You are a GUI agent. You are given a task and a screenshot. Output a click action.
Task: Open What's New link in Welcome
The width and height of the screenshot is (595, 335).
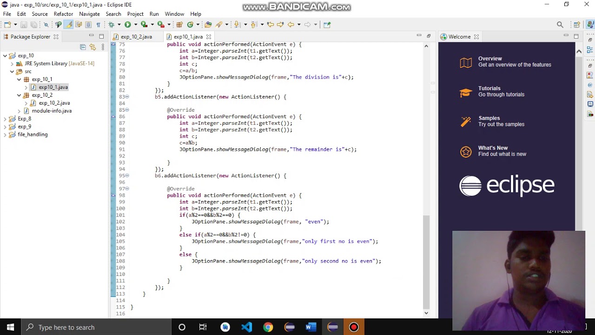pos(493,148)
